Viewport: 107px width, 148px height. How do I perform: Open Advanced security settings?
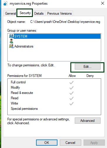(x=88, y=120)
